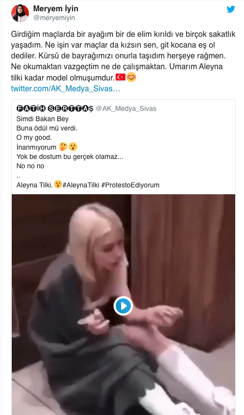Click the line Yok be dostum bu gerçek olamaz
Screen dimensions: 244x415
pos(70,156)
